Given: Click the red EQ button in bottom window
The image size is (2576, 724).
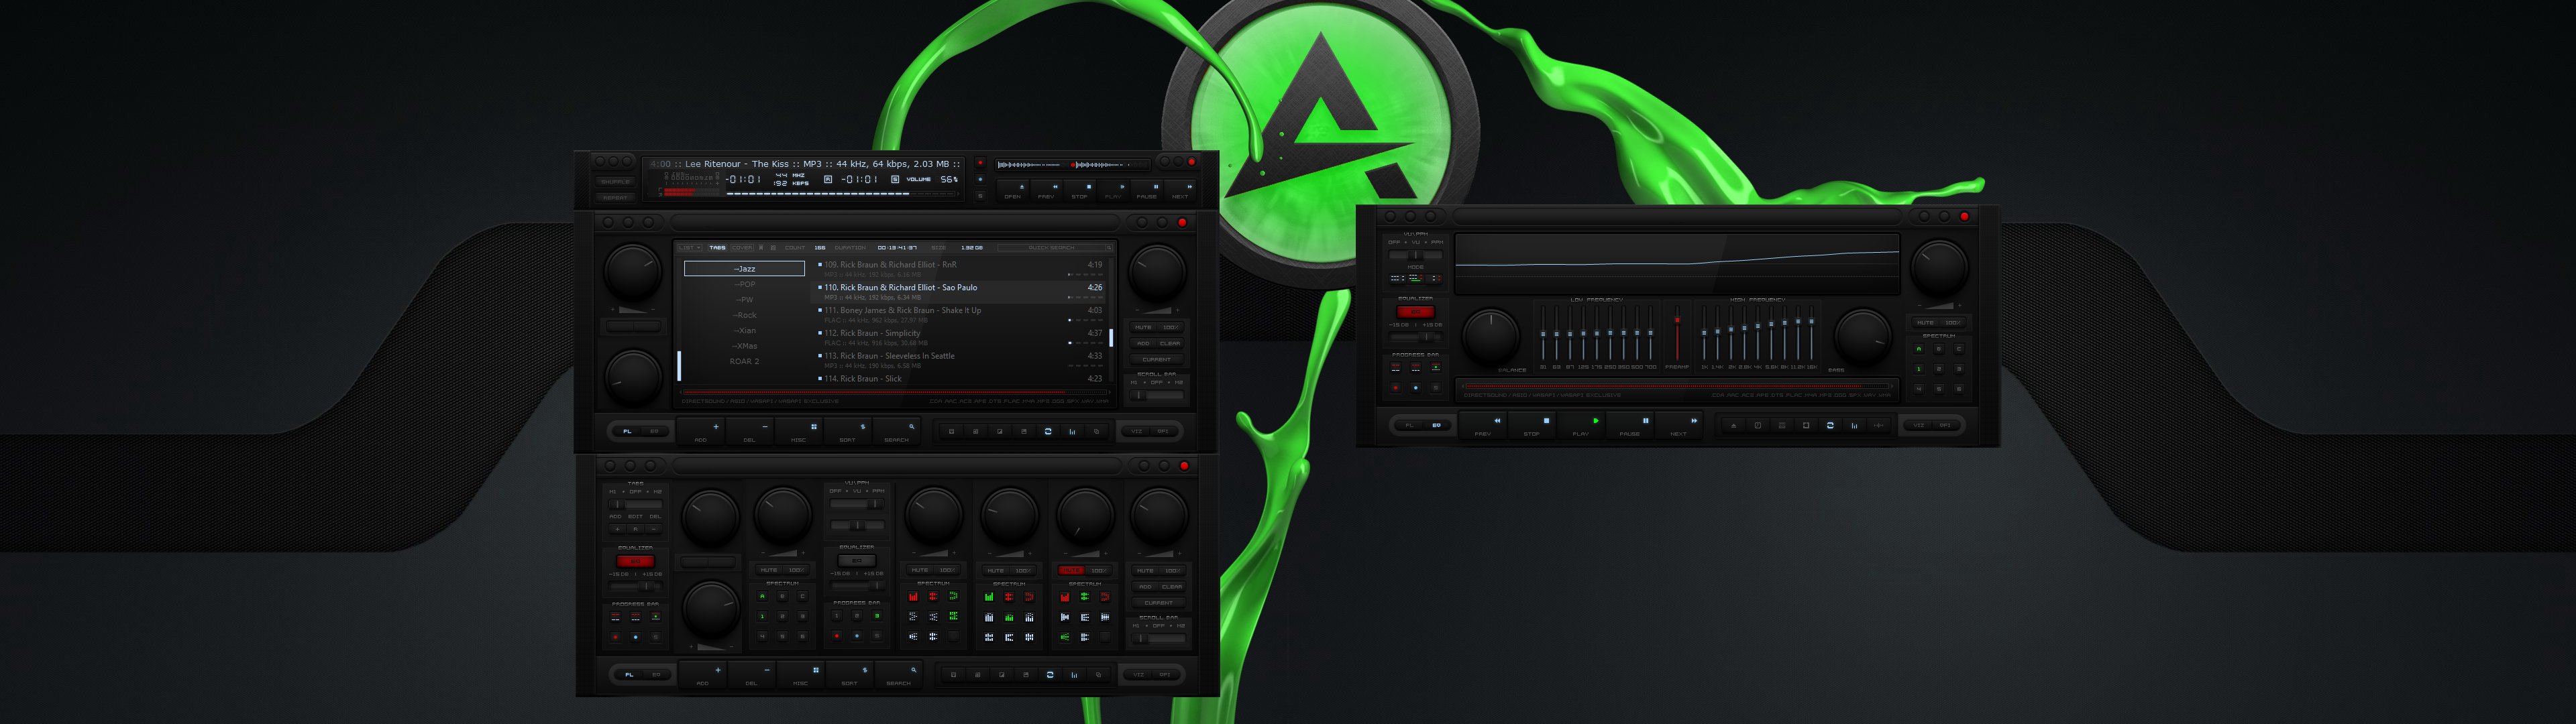Looking at the screenshot, I should (635, 561).
